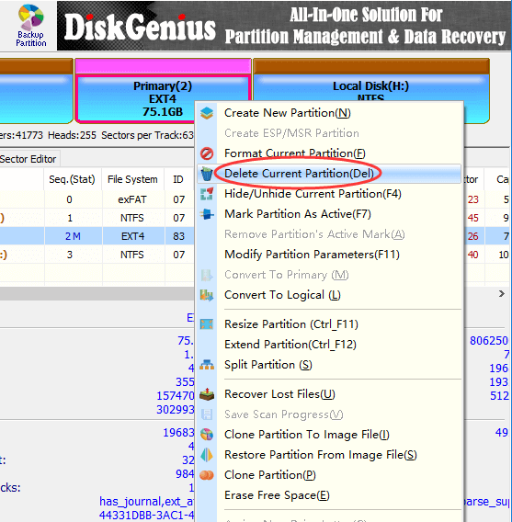Image resolution: width=512 pixels, height=522 pixels.
Task: Click the Restore Partition From Image File icon
Action: click(207, 455)
